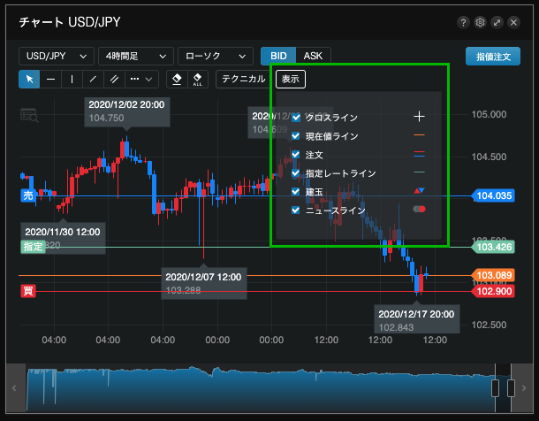Switch to the BID price tab
This screenshot has width=539, height=421.
(x=278, y=56)
